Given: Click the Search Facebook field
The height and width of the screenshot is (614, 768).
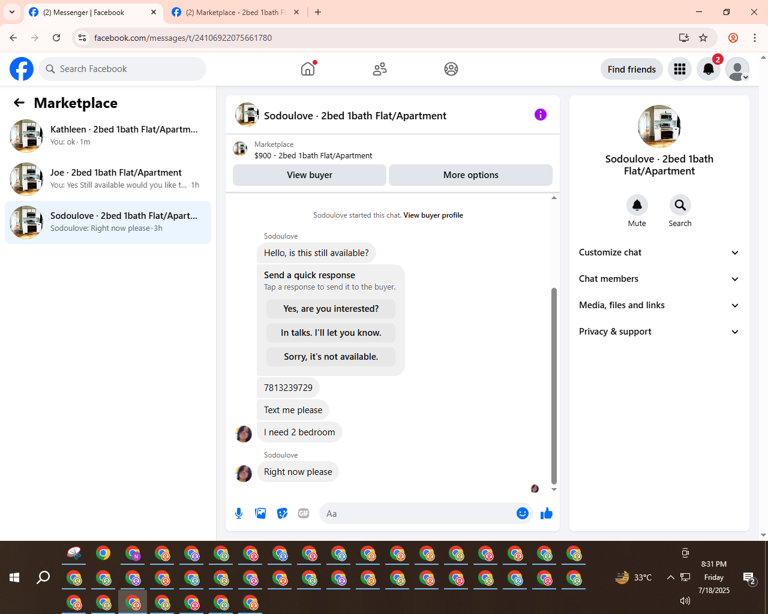Looking at the screenshot, I should [x=122, y=69].
